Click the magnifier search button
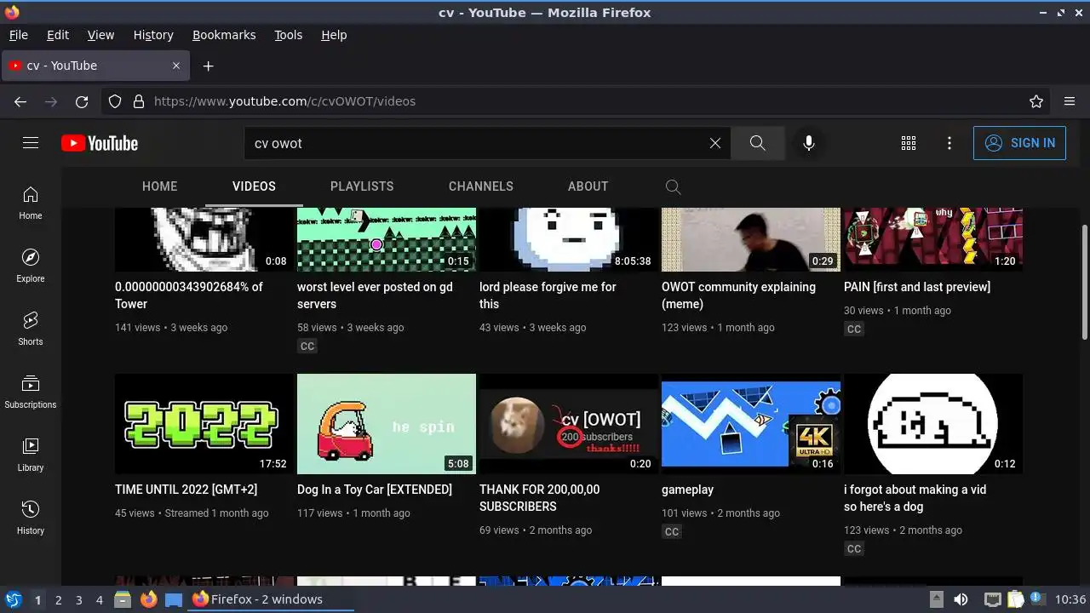1090x613 pixels. [x=757, y=143]
